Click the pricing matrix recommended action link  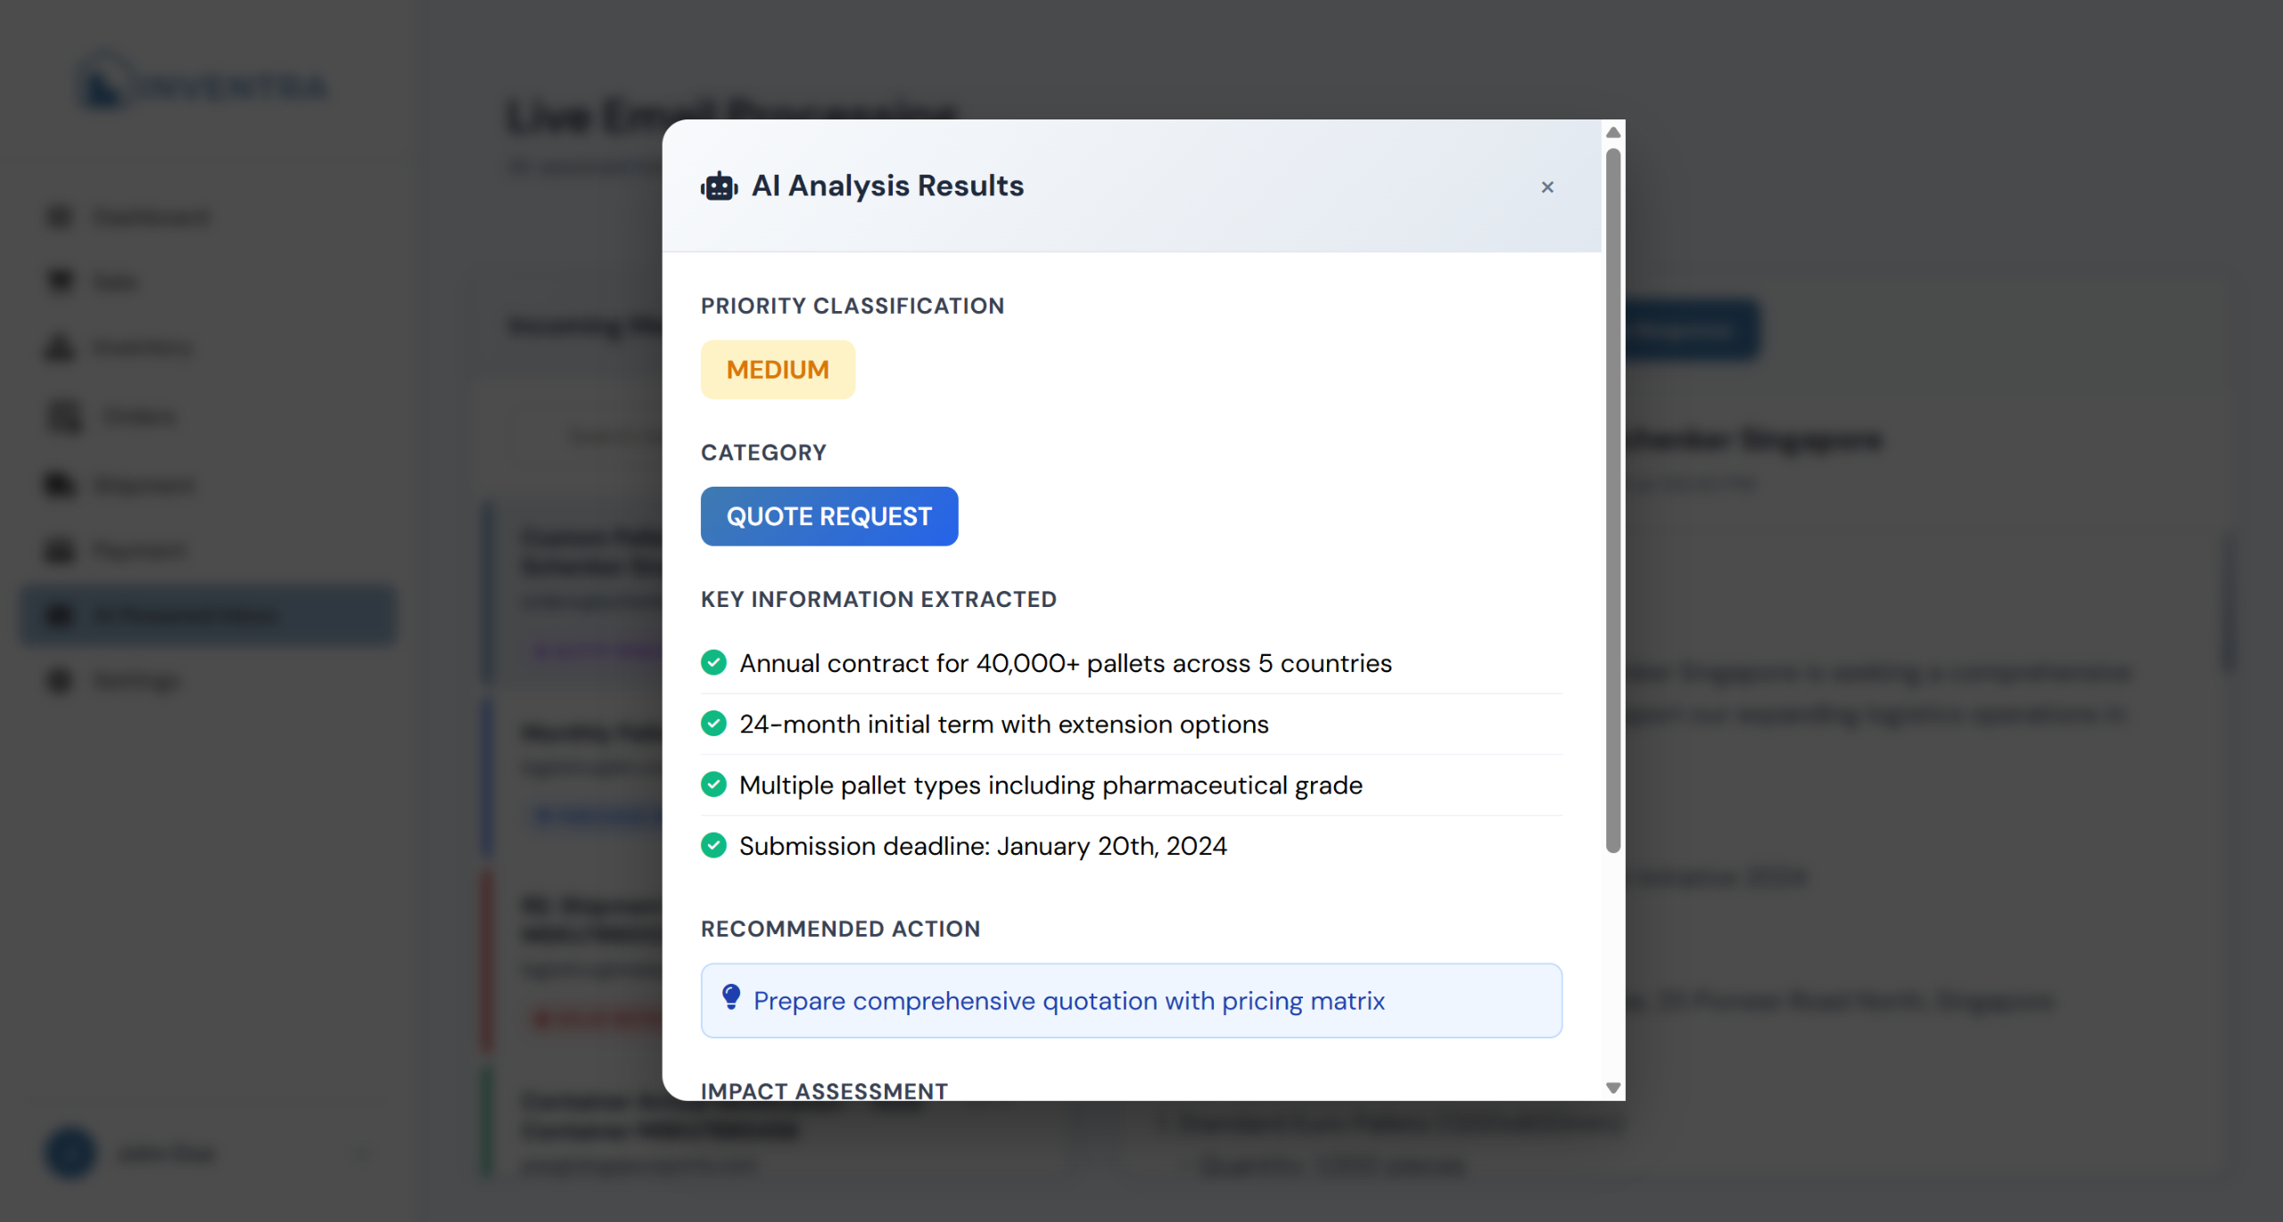tap(1068, 1000)
